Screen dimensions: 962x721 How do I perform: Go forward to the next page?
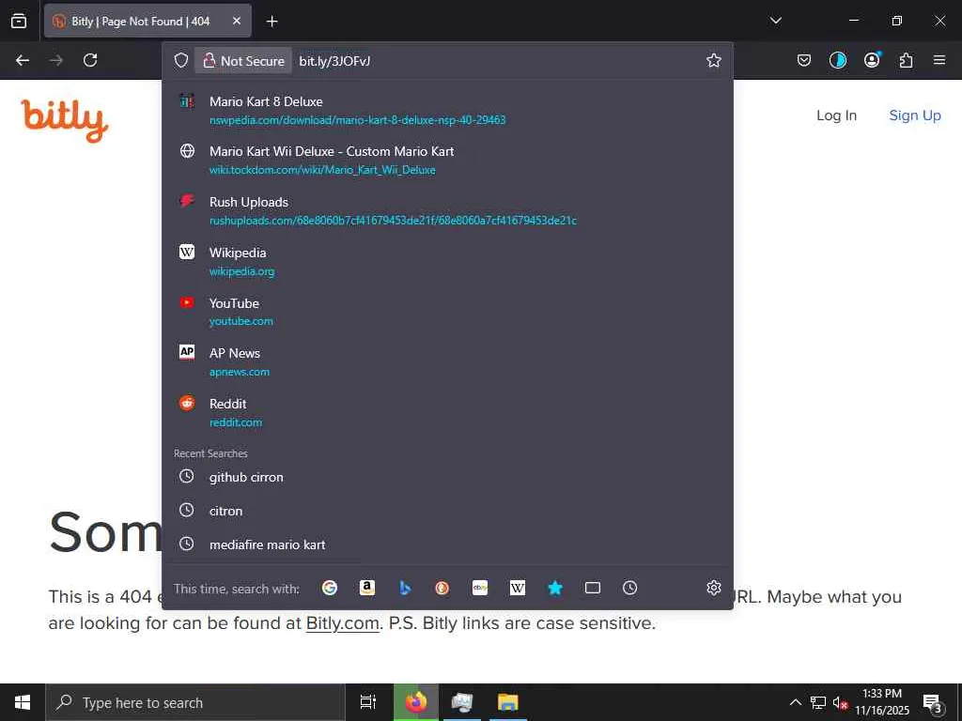(56, 60)
